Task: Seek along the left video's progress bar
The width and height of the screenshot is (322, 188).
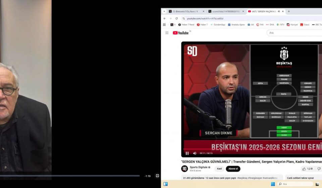Action: click(x=70, y=176)
